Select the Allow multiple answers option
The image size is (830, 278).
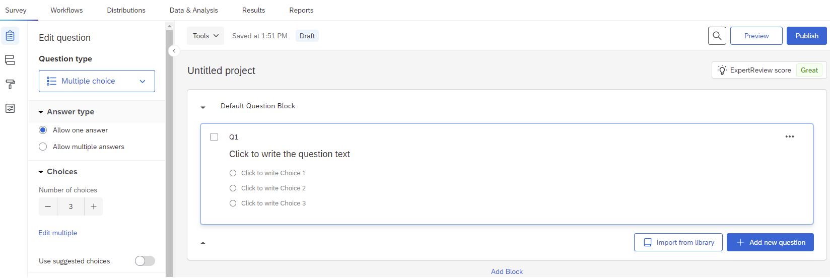[x=43, y=147]
